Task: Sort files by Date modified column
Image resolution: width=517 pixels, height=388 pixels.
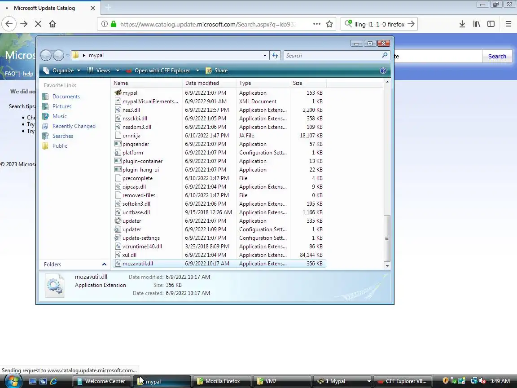Action: coord(209,83)
